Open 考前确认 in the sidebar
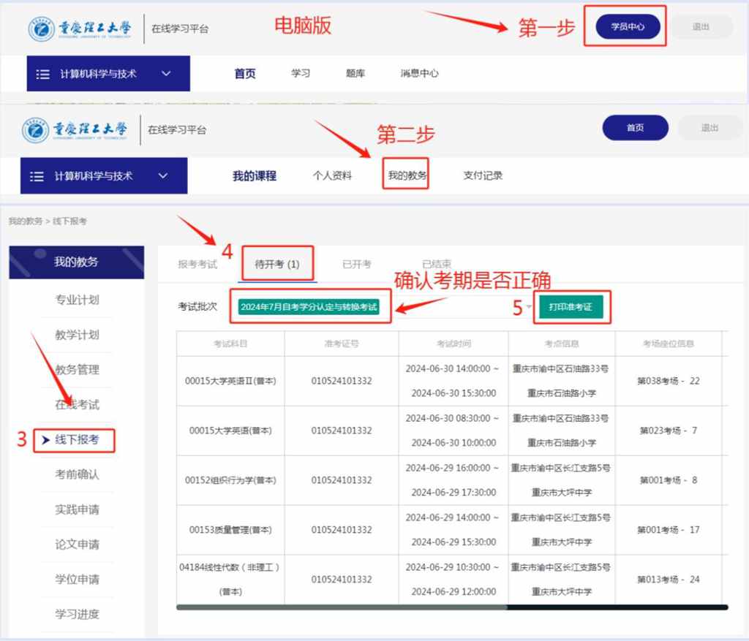Viewport: 749px width, 641px height. [77, 474]
